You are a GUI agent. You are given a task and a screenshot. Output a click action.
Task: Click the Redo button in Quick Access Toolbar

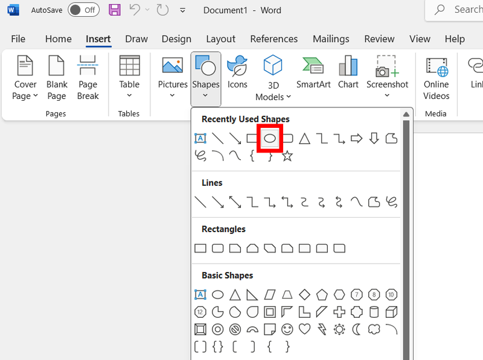(x=162, y=10)
